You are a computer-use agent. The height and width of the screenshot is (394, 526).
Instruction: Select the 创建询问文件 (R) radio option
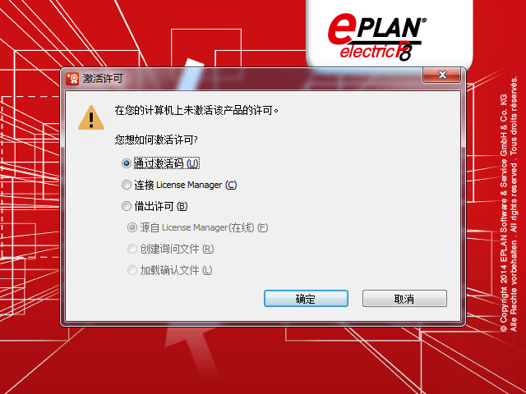pos(131,249)
